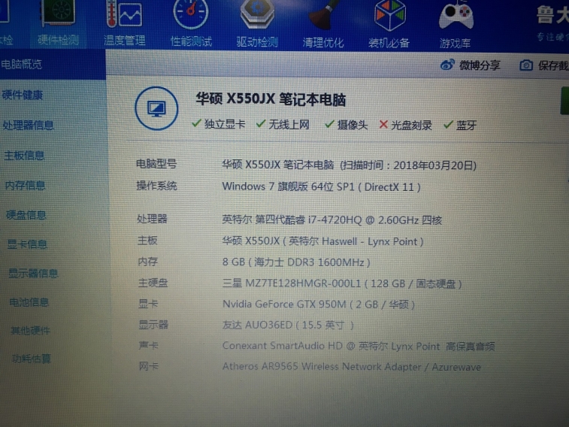Click the 声卡 row label
Image resolution: width=569 pixels, height=427 pixels.
pyautogui.click(x=148, y=345)
